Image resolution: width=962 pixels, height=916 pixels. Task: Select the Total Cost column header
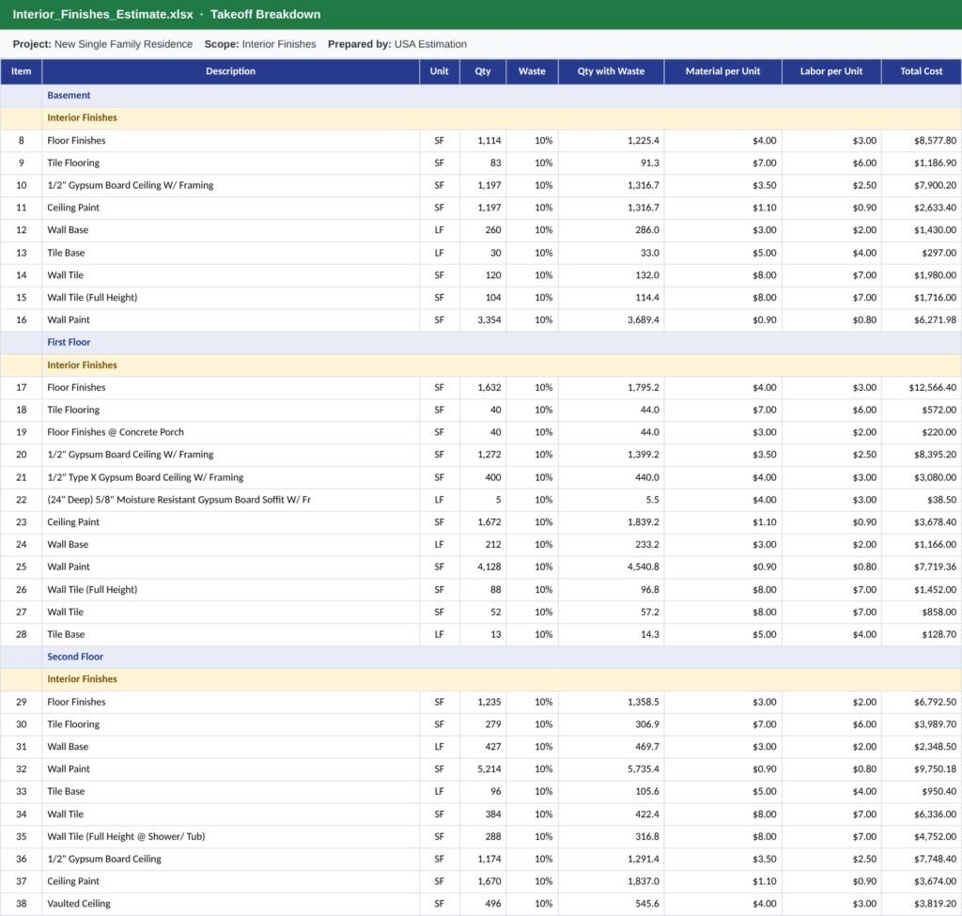pos(922,71)
